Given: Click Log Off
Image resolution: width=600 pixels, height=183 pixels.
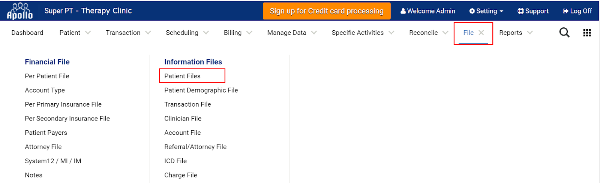Looking at the screenshot, I should point(577,11).
